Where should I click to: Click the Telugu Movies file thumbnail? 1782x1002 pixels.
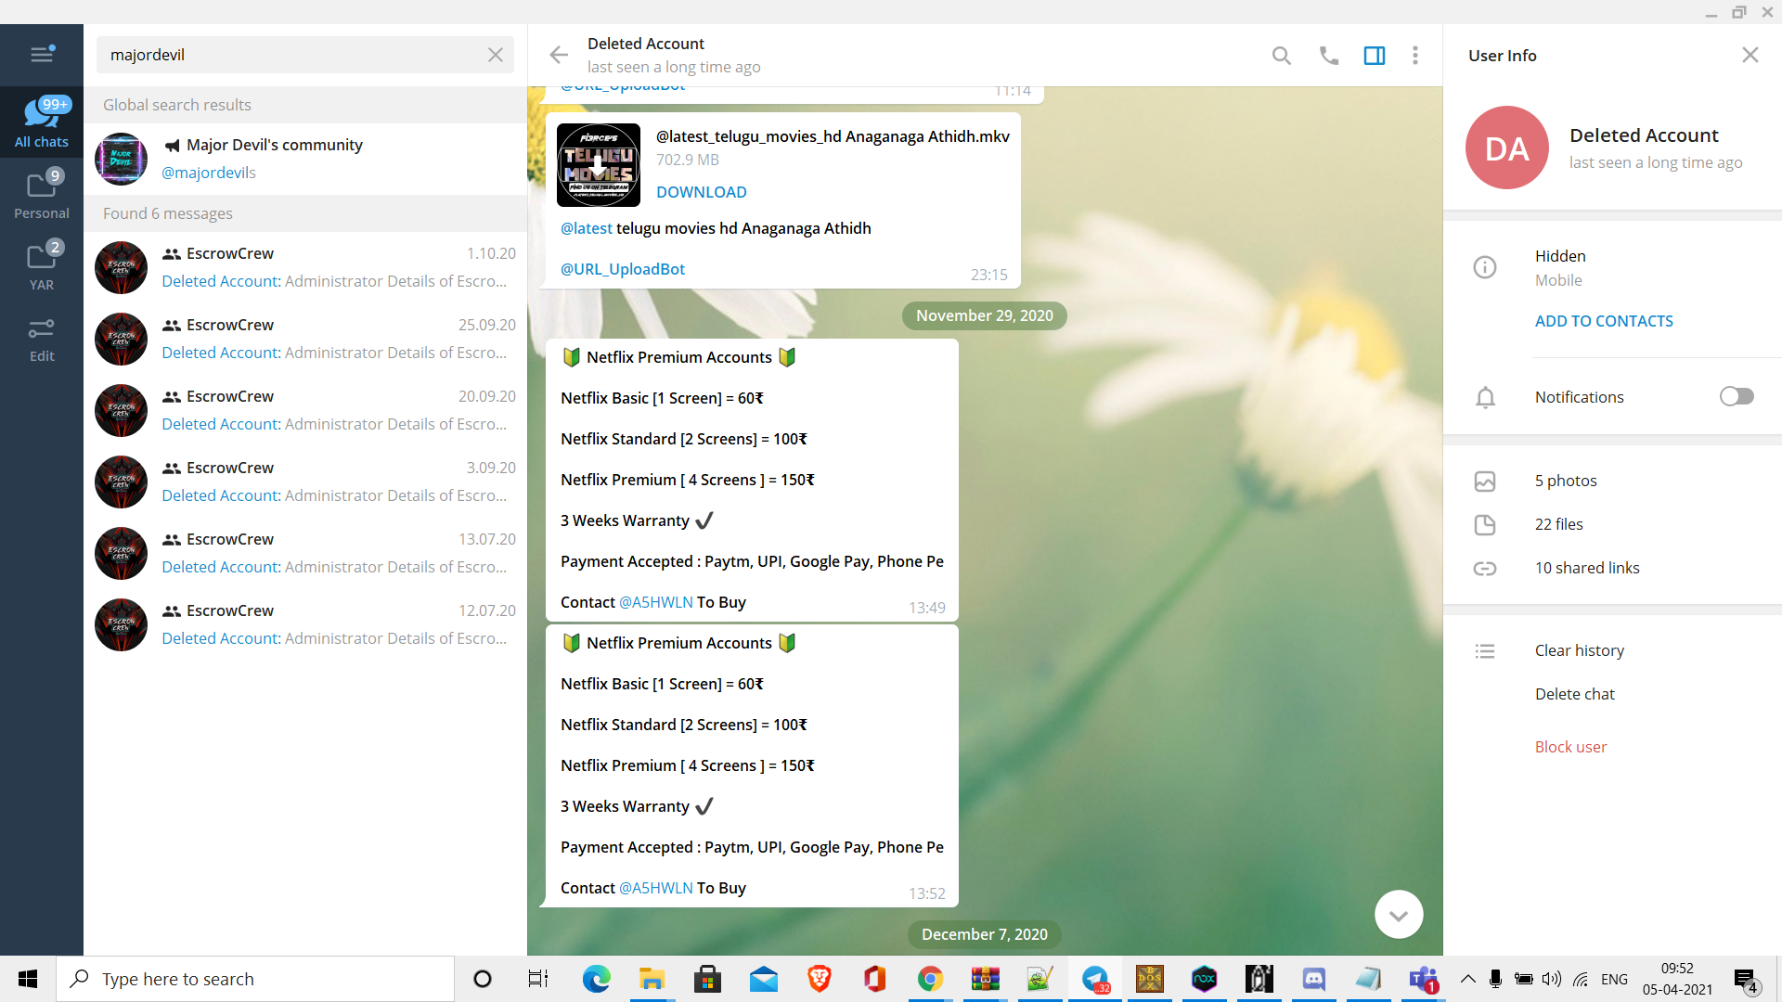[599, 165]
